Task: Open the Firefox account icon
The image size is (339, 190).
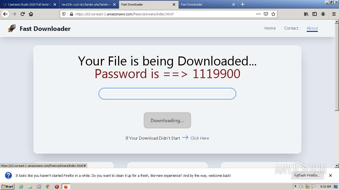Action: point(323,14)
